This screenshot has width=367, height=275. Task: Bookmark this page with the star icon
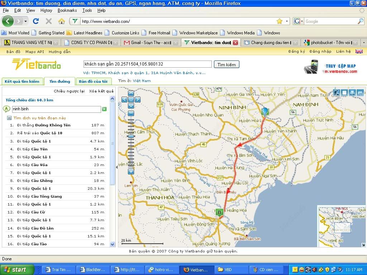point(280,21)
